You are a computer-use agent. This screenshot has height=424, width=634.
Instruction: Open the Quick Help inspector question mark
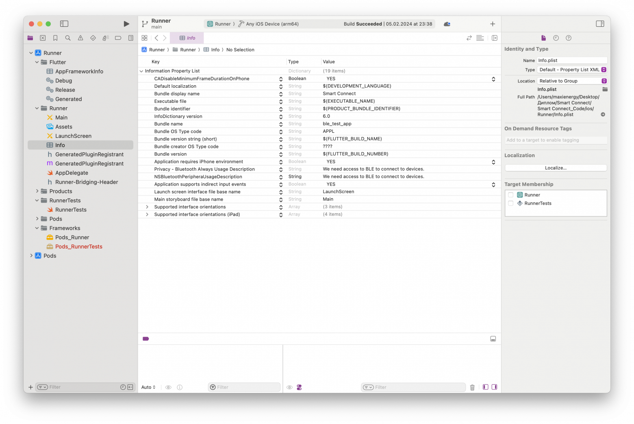tap(568, 38)
